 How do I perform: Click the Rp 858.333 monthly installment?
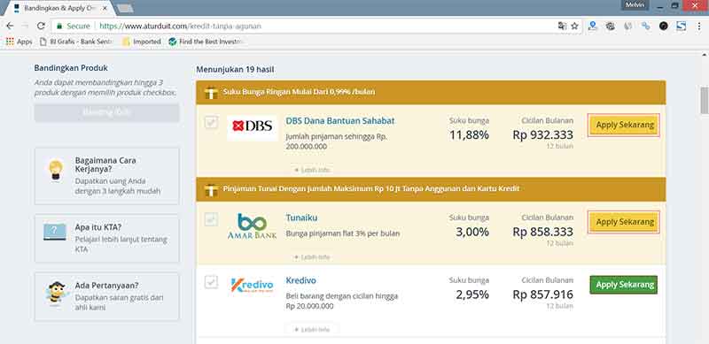pos(542,232)
